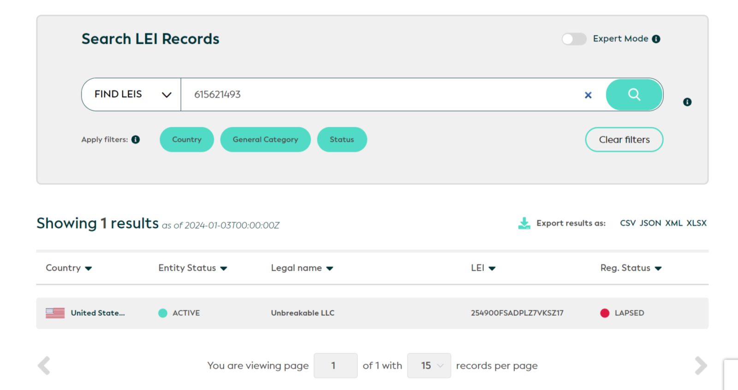Open the Unbreakable LLC result row
738x390 pixels.
point(372,313)
